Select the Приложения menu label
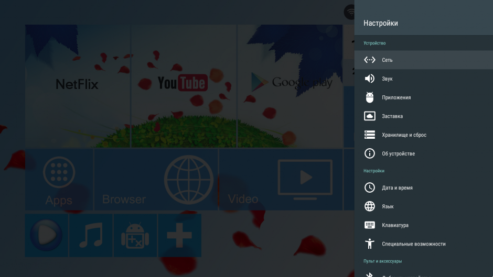Screen dimensions: 493x277 [x=396, y=98]
